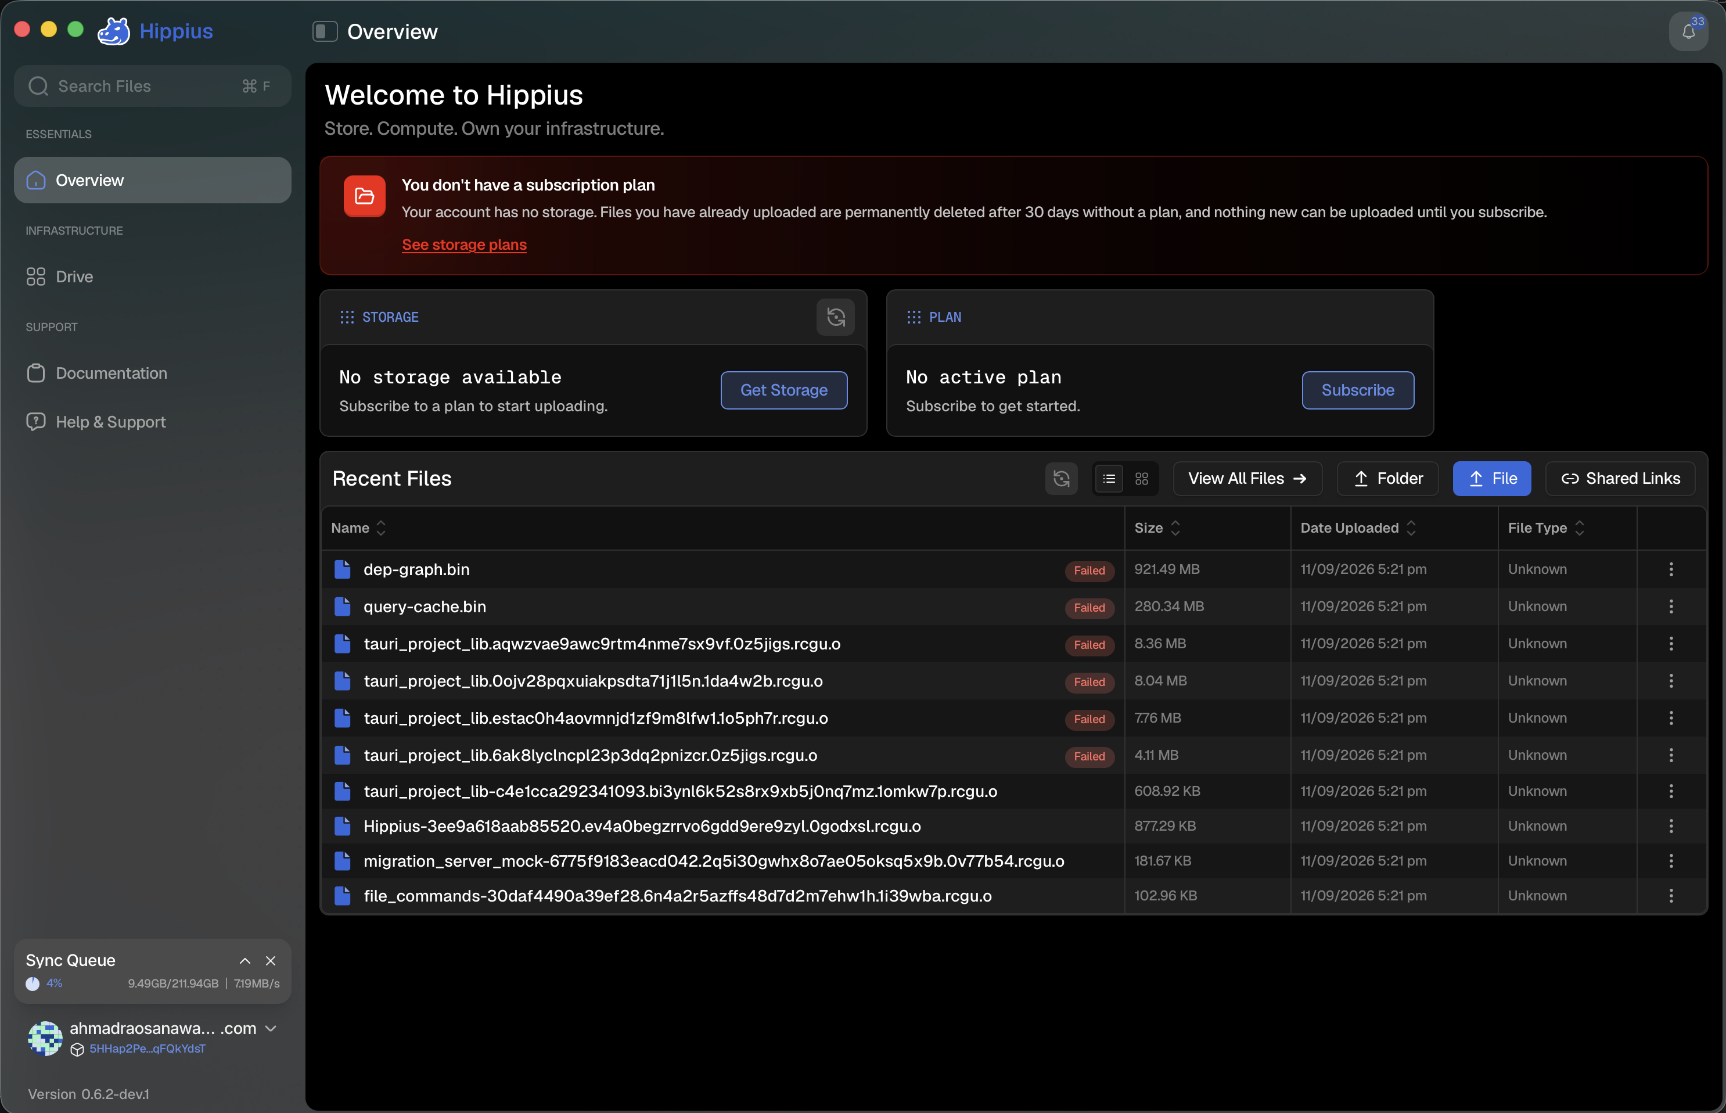The image size is (1726, 1113).
Task: Open the more options menu for the 7.76 MB file
Action: (1671, 717)
